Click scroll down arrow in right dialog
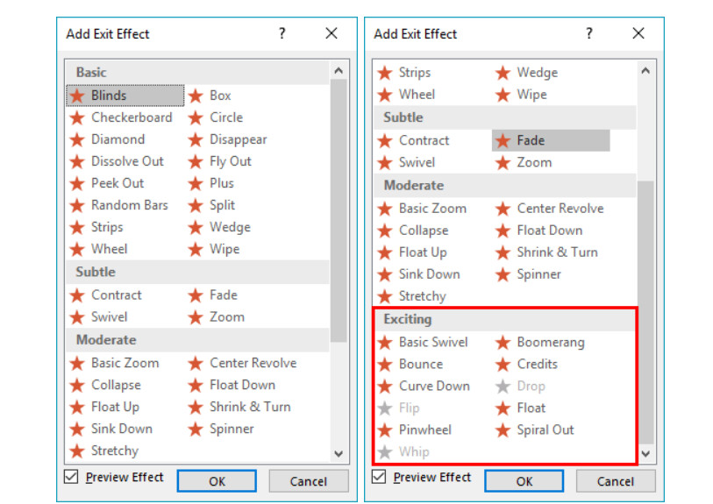The height and width of the screenshot is (504, 713). click(645, 453)
